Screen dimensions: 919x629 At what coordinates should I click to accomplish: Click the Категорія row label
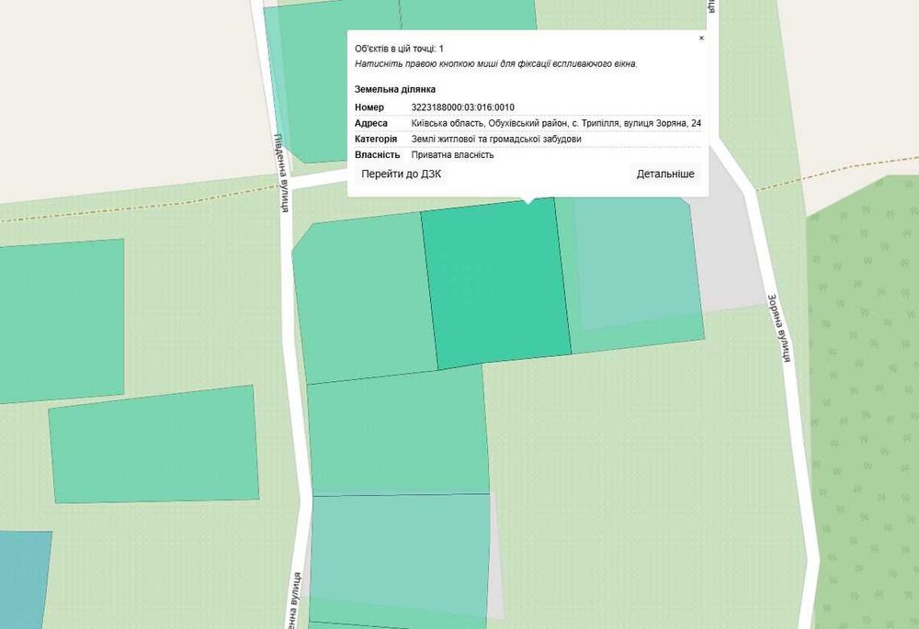376,139
